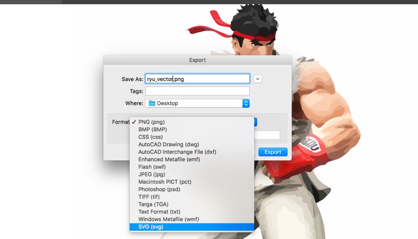Select AutoCAD Interchange File (dxf)
This screenshot has height=239, width=418.
(x=192, y=152)
